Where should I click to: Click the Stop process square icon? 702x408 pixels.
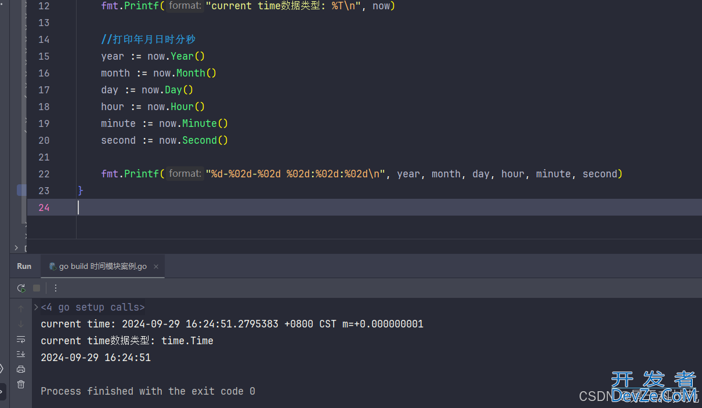tap(37, 288)
